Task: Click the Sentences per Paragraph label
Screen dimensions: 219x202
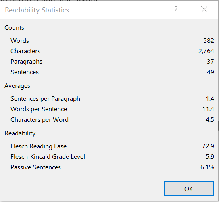Action: [46, 99]
